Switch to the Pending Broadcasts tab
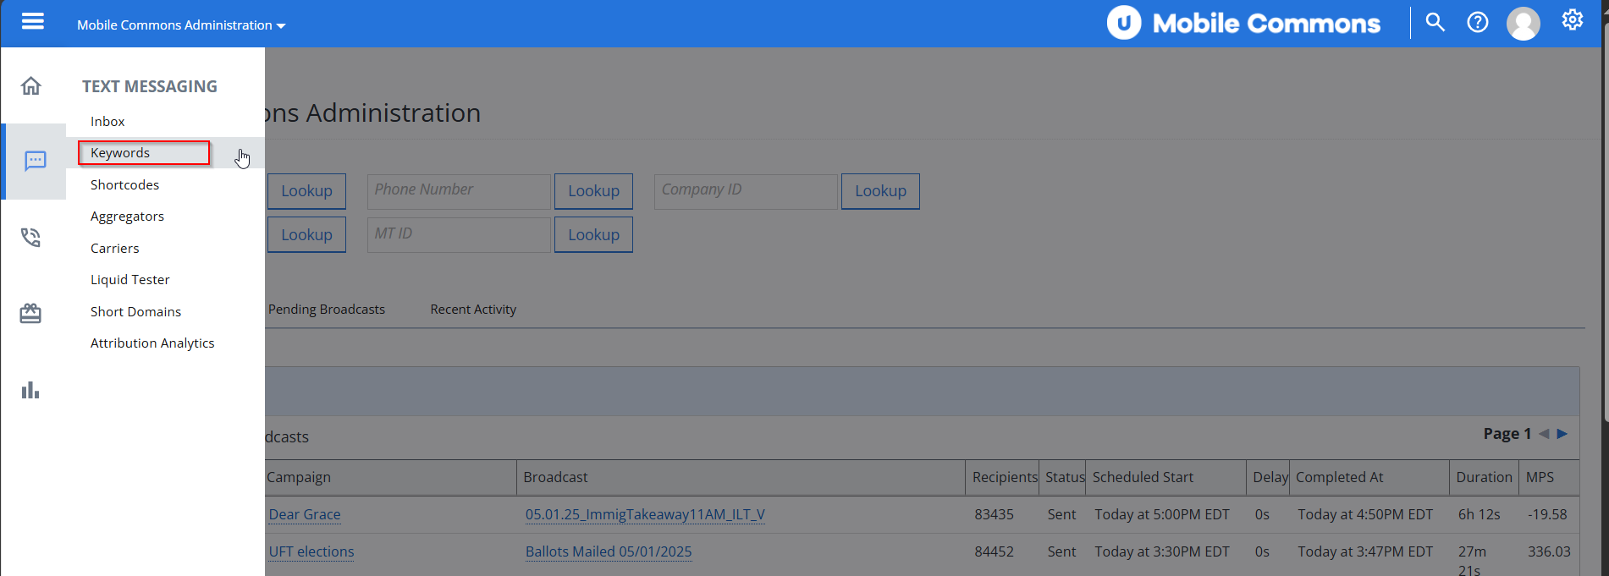The height and width of the screenshot is (576, 1609). [327, 310]
